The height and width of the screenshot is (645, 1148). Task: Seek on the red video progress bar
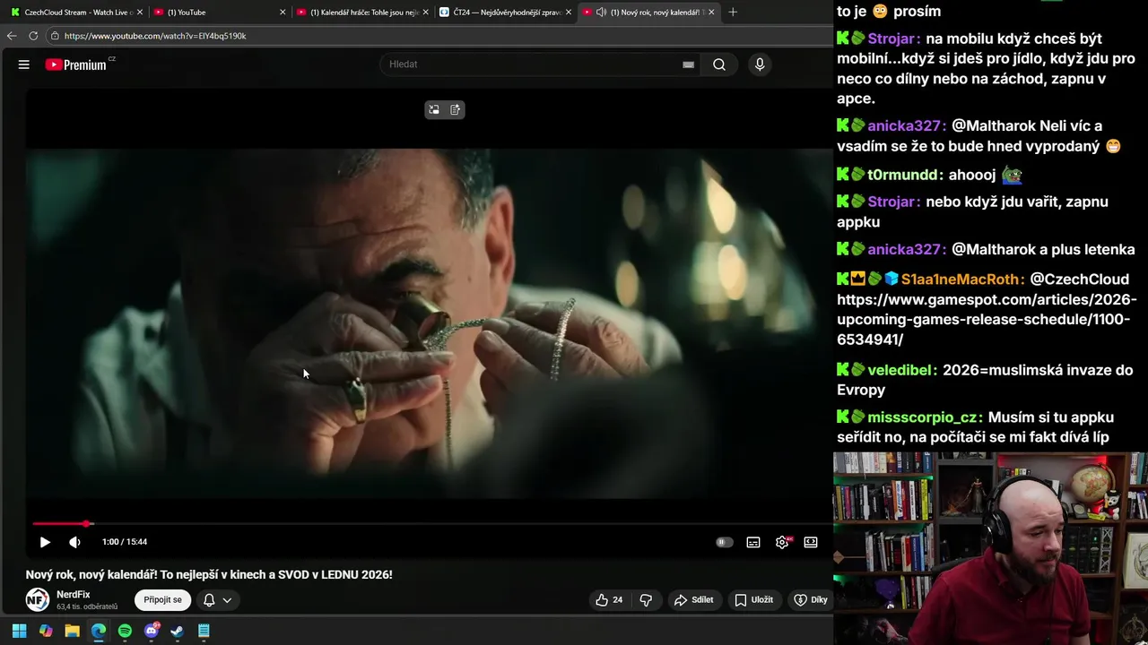pos(430,524)
